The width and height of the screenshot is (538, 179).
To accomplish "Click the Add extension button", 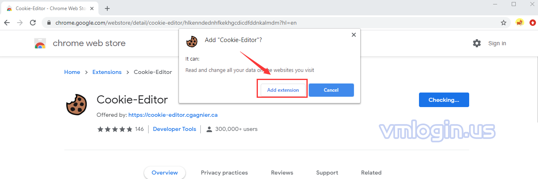I will [x=283, y=90].
